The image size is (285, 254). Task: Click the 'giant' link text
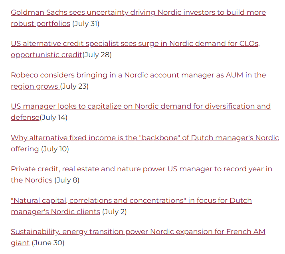point(20,243)
